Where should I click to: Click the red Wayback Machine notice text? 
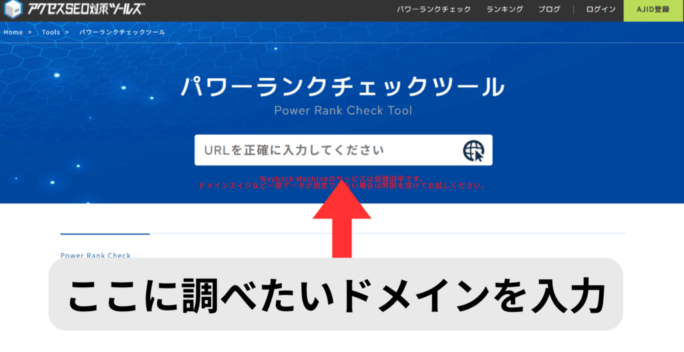(343, 182)
